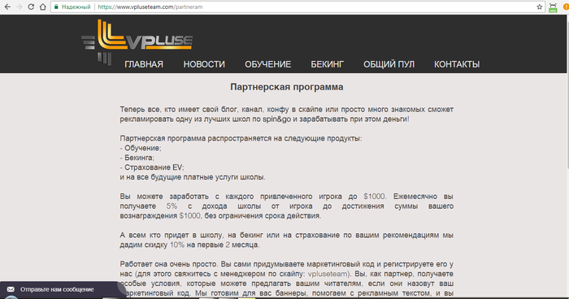This screenshot has height=299, width=569.
Task: Open the НОВОСТИ menu item
Action: pyautogui.click(x=204, y=64)
